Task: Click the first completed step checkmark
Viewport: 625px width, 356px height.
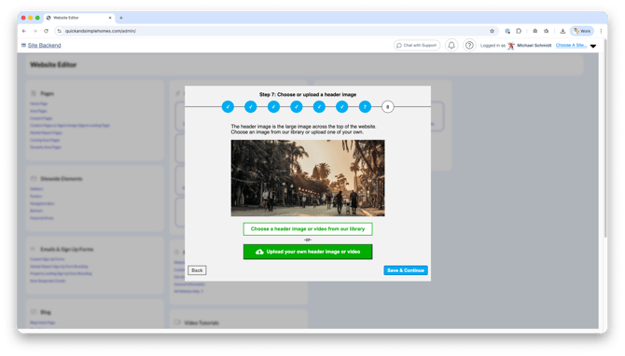Action: point(228,107)
